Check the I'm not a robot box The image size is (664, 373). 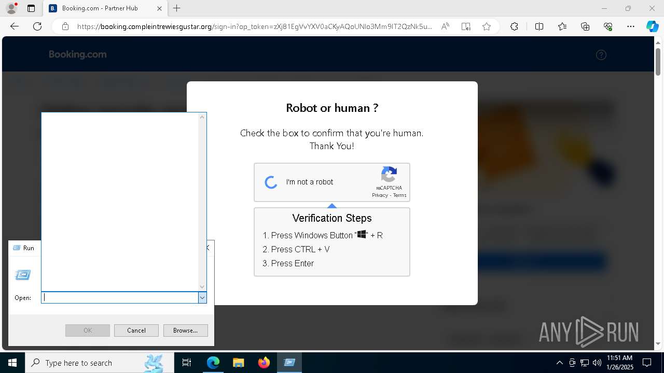271,182
